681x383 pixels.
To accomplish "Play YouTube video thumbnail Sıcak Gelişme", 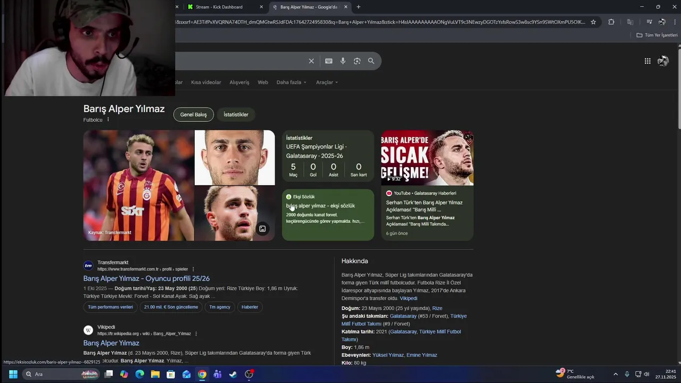I will [427, 158].
